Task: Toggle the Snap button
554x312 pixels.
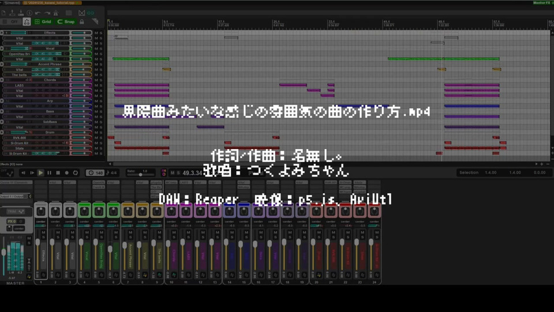Action: tap(66, 22)
